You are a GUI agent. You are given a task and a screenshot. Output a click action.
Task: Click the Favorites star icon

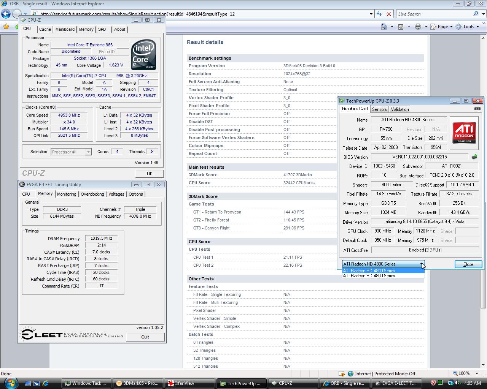(6, 27)
